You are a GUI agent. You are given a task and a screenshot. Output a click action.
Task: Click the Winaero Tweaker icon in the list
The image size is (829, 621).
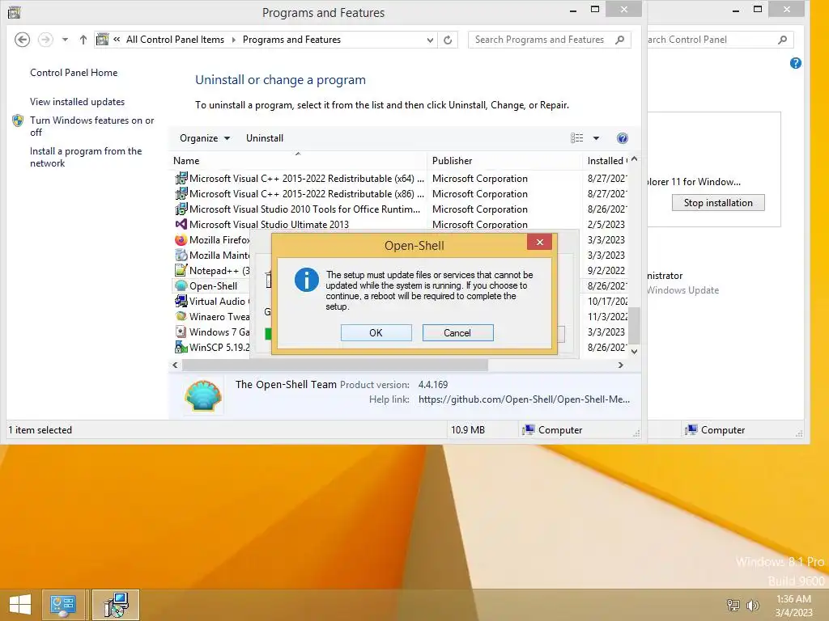181,316
